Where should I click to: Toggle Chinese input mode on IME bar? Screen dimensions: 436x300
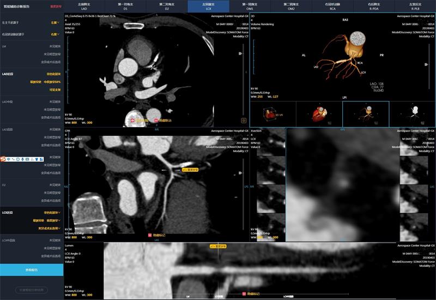pos(9,159)
